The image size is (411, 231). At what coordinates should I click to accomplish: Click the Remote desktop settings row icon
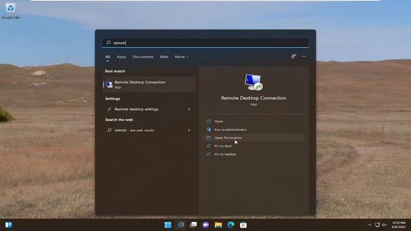pos(109,109)
